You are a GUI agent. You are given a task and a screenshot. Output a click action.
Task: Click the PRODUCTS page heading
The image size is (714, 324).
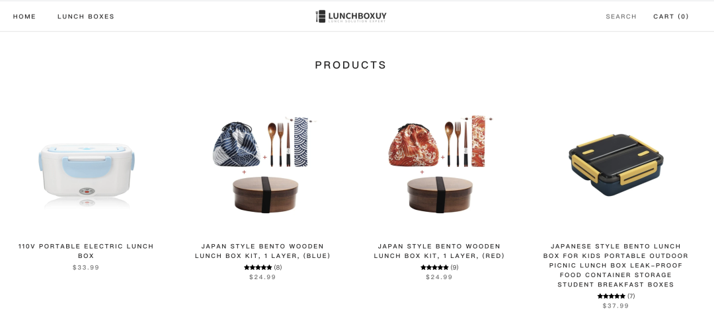pos(350,65)
